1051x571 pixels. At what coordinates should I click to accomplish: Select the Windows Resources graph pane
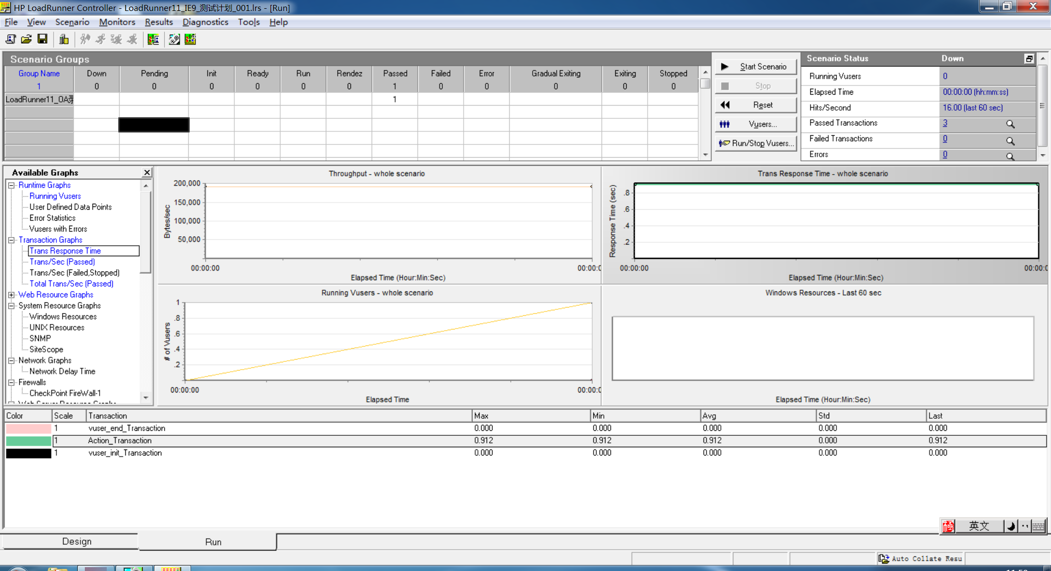(824, 346)
